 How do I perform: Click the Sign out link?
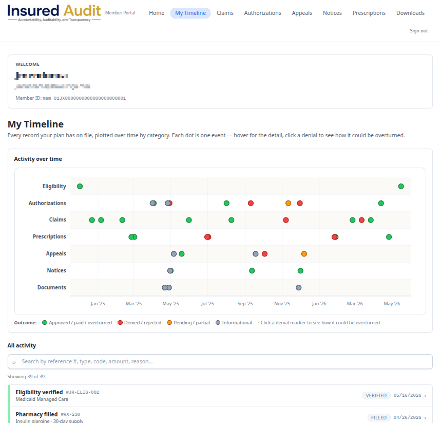(x=419, y=31)
